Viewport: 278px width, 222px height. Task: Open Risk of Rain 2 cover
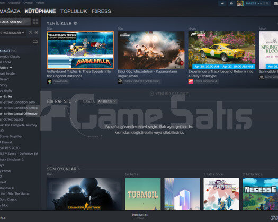pyautogui.click(x=221, y=194)
